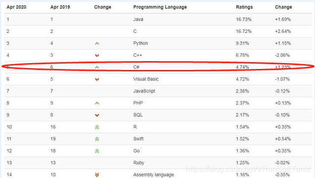Click the '2.17%' rating for SQL

[242, 115]
